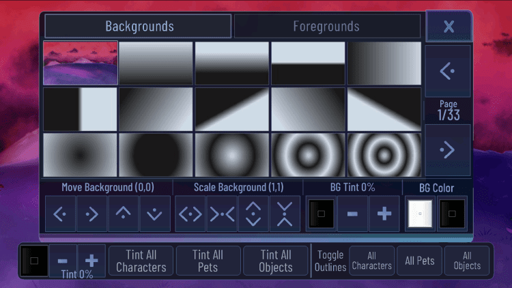The image size is (512, 288).
Task: Shrink background horizontally
Action: (222, 214)
